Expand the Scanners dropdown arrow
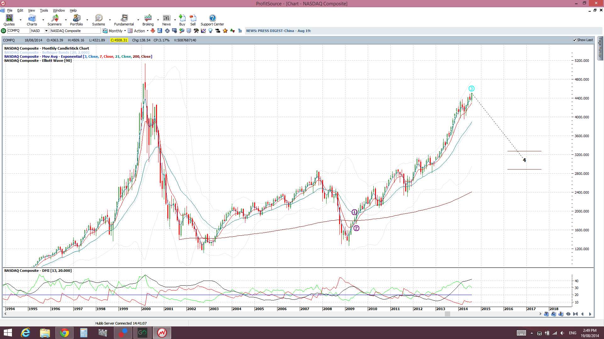 point(66,20)
